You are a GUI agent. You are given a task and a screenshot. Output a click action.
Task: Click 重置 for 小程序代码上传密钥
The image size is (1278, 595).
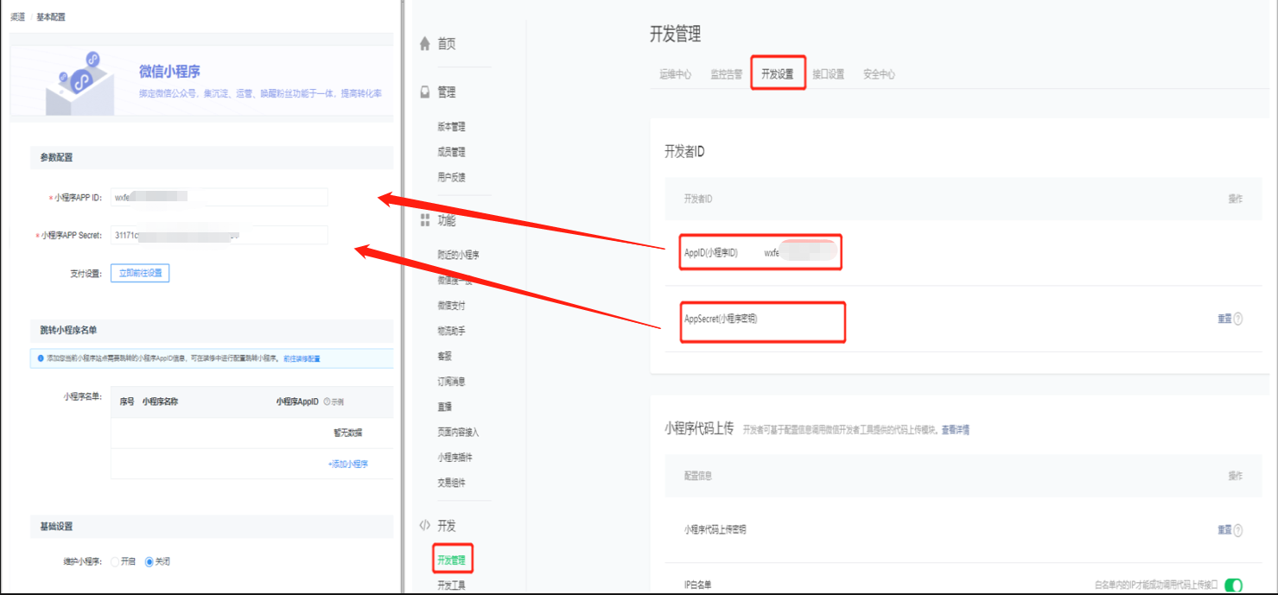pyautogui.click(x=1224, y=530)
